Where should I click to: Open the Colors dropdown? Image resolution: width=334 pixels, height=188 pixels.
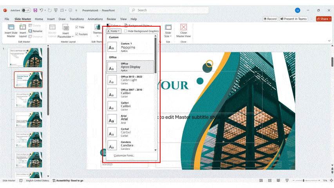114,25
